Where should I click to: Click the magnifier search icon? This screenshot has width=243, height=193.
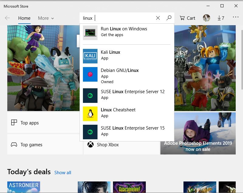pyautogui.click(x=169, y=18)
